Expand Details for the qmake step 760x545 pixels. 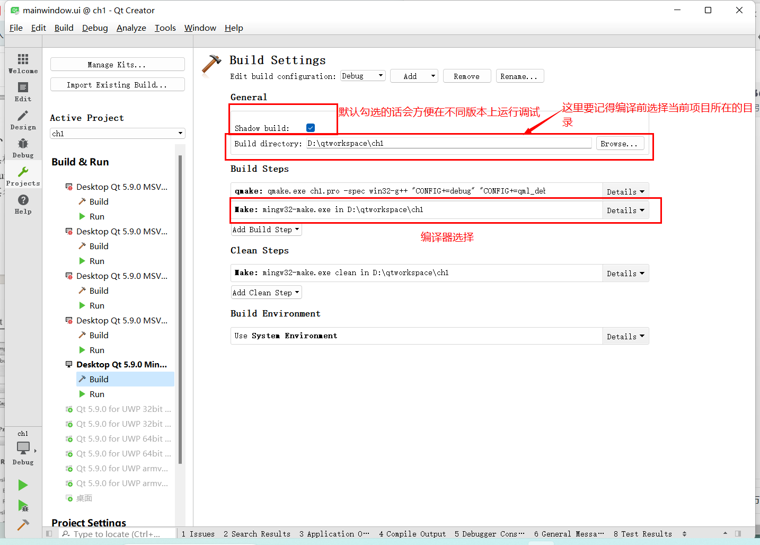(625, 191)
